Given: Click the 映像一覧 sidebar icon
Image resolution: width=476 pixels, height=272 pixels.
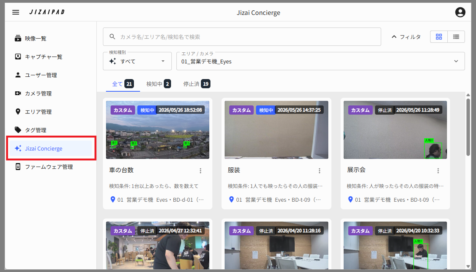Looking at the screenshot, I should [18, 38].
